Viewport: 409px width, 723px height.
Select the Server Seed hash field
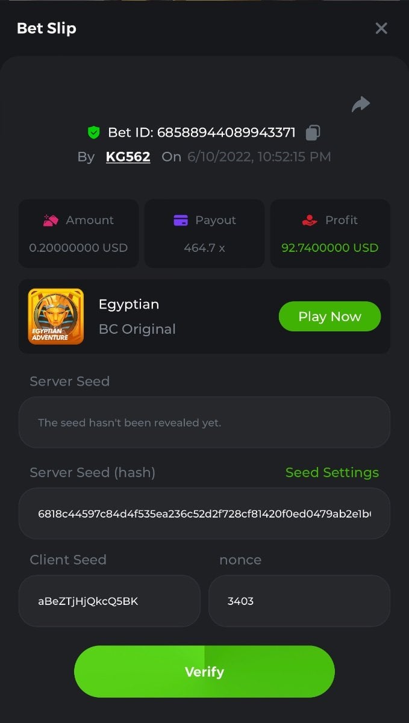pos(204,513)
